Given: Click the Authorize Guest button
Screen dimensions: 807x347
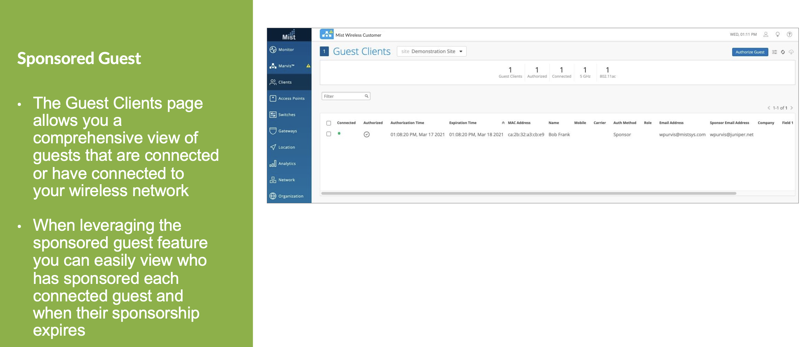Looking at the screenshot, I should (x=750, y=52).
